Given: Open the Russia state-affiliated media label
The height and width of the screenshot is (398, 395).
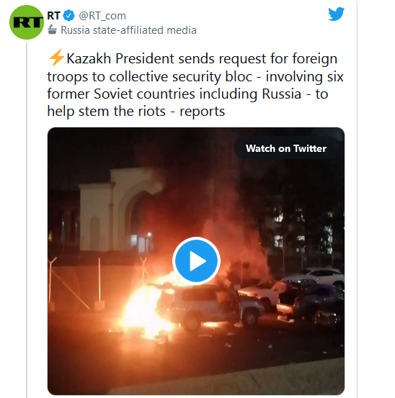Looking at the screenshot, I should click(x=128, y=30).
